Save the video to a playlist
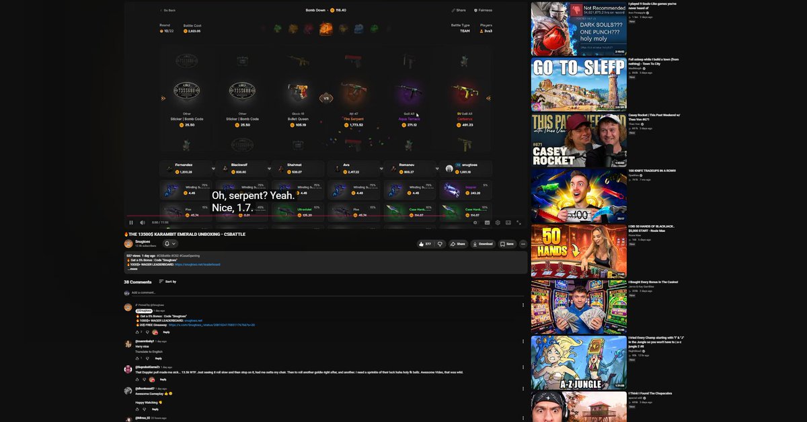 pyautogui.click(x=508, y=244)
